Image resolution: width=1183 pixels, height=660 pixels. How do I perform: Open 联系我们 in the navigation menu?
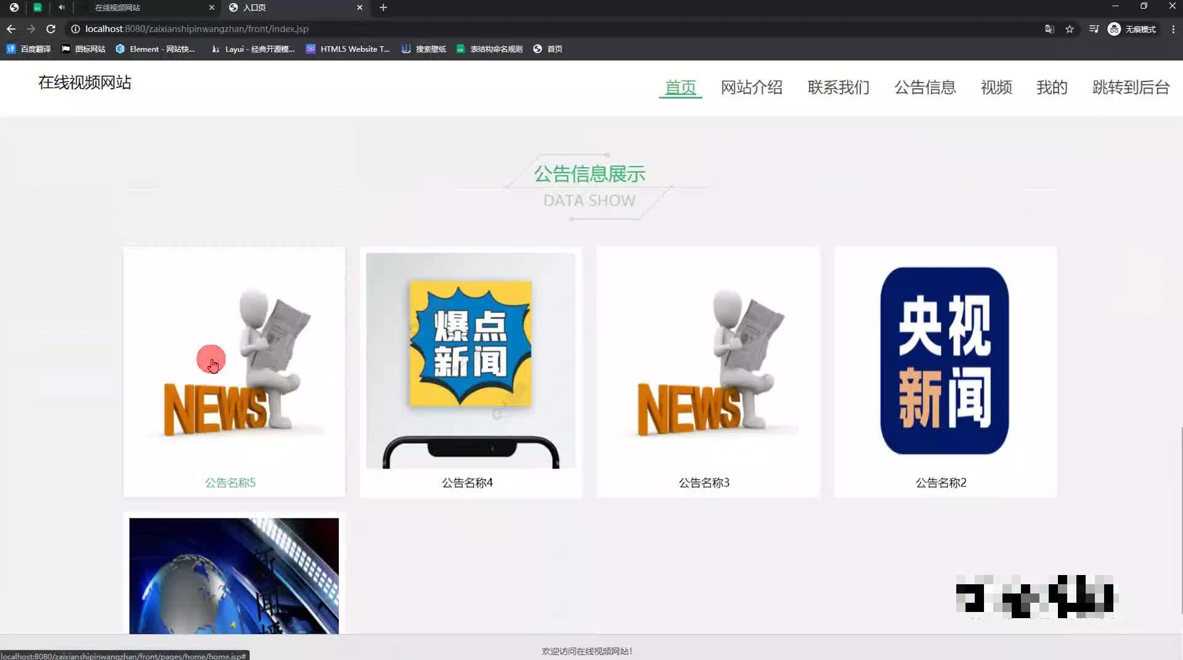pos(839,87)
